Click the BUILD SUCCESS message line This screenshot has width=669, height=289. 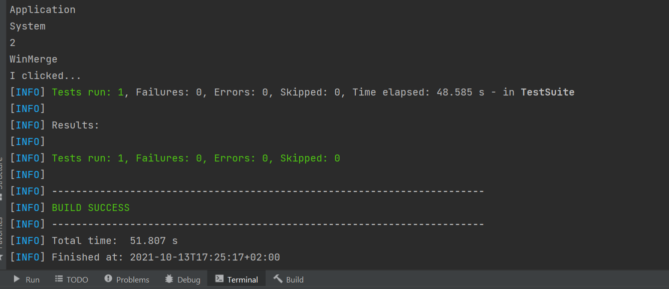click(x=90, y=207)
